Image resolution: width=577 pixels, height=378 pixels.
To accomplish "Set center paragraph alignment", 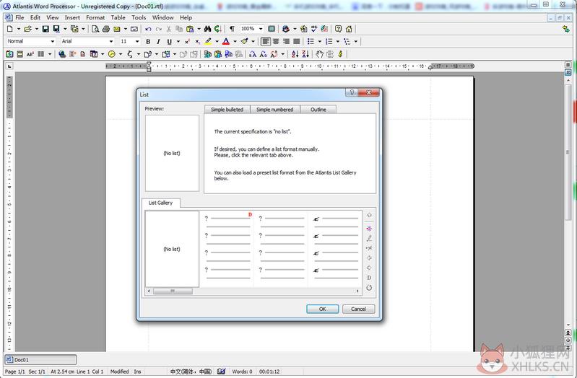I will [x=276, y=42].
